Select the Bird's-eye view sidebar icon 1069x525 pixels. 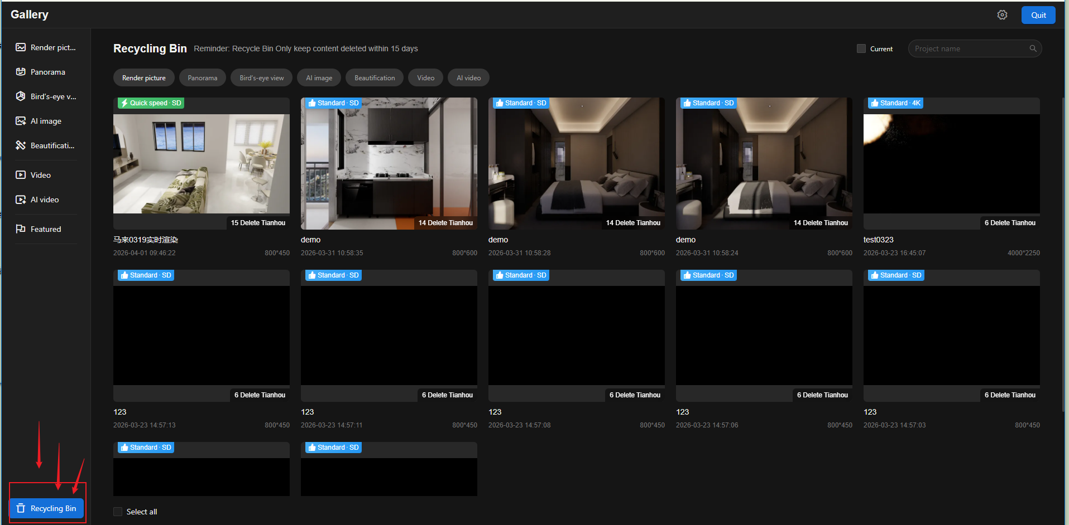21,96
